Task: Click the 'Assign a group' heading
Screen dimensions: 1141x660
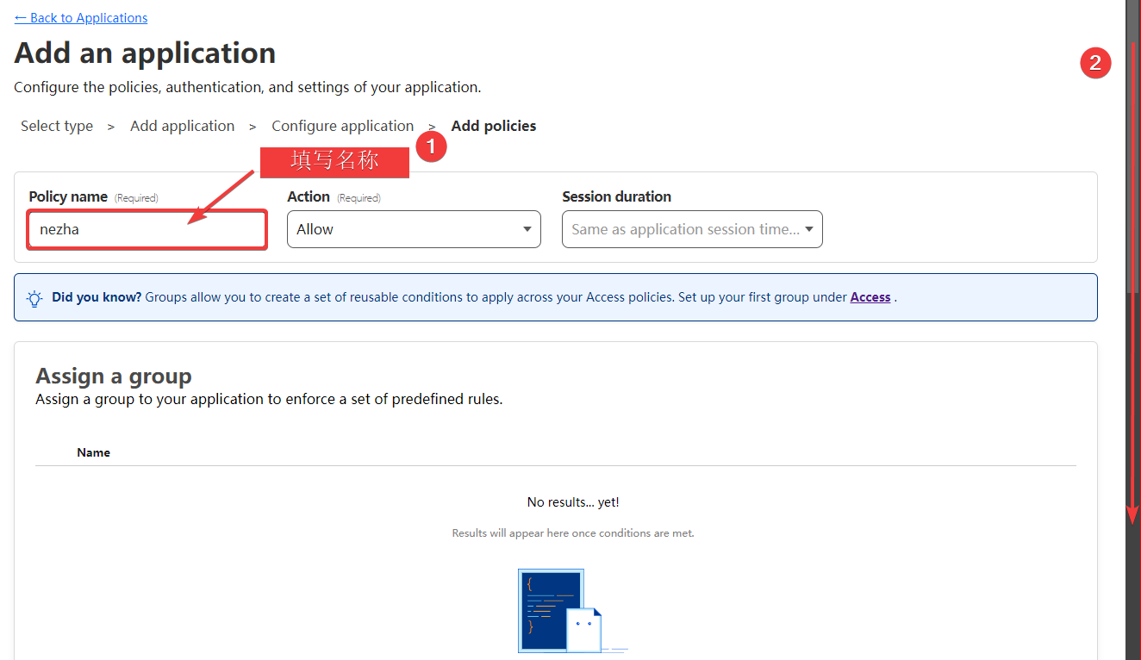Action: [114, 377]
